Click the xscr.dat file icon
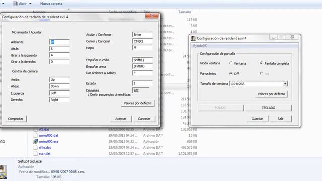The height and width of the screenshot is (181, 322). (x=36, y=153)
